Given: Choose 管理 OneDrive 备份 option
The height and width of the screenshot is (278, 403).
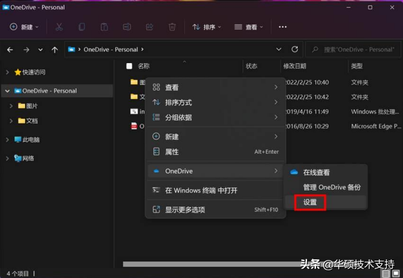Looking at the screenshot, I should tap(326, 187).
